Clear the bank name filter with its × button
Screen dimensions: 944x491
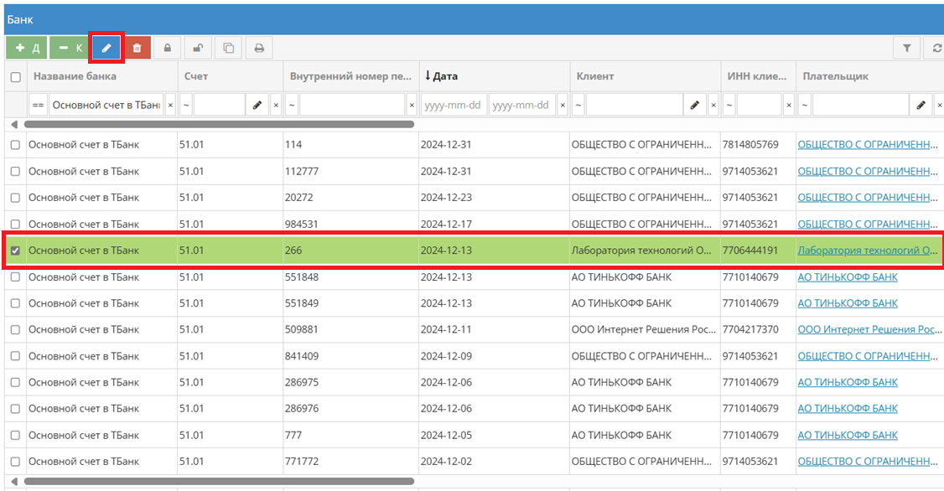(x=170, y=106)
